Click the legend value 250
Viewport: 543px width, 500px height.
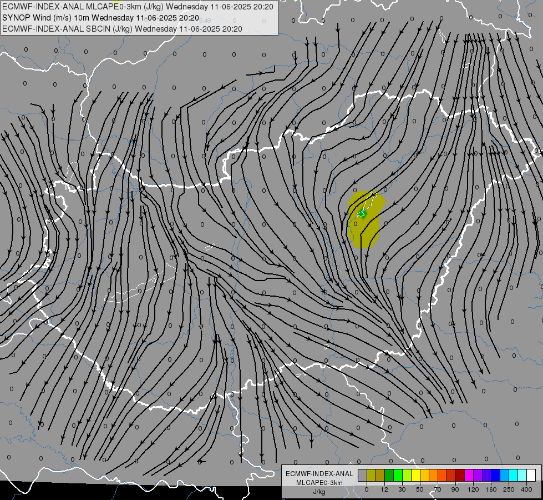pyautogui.click(x=509, y=489)
